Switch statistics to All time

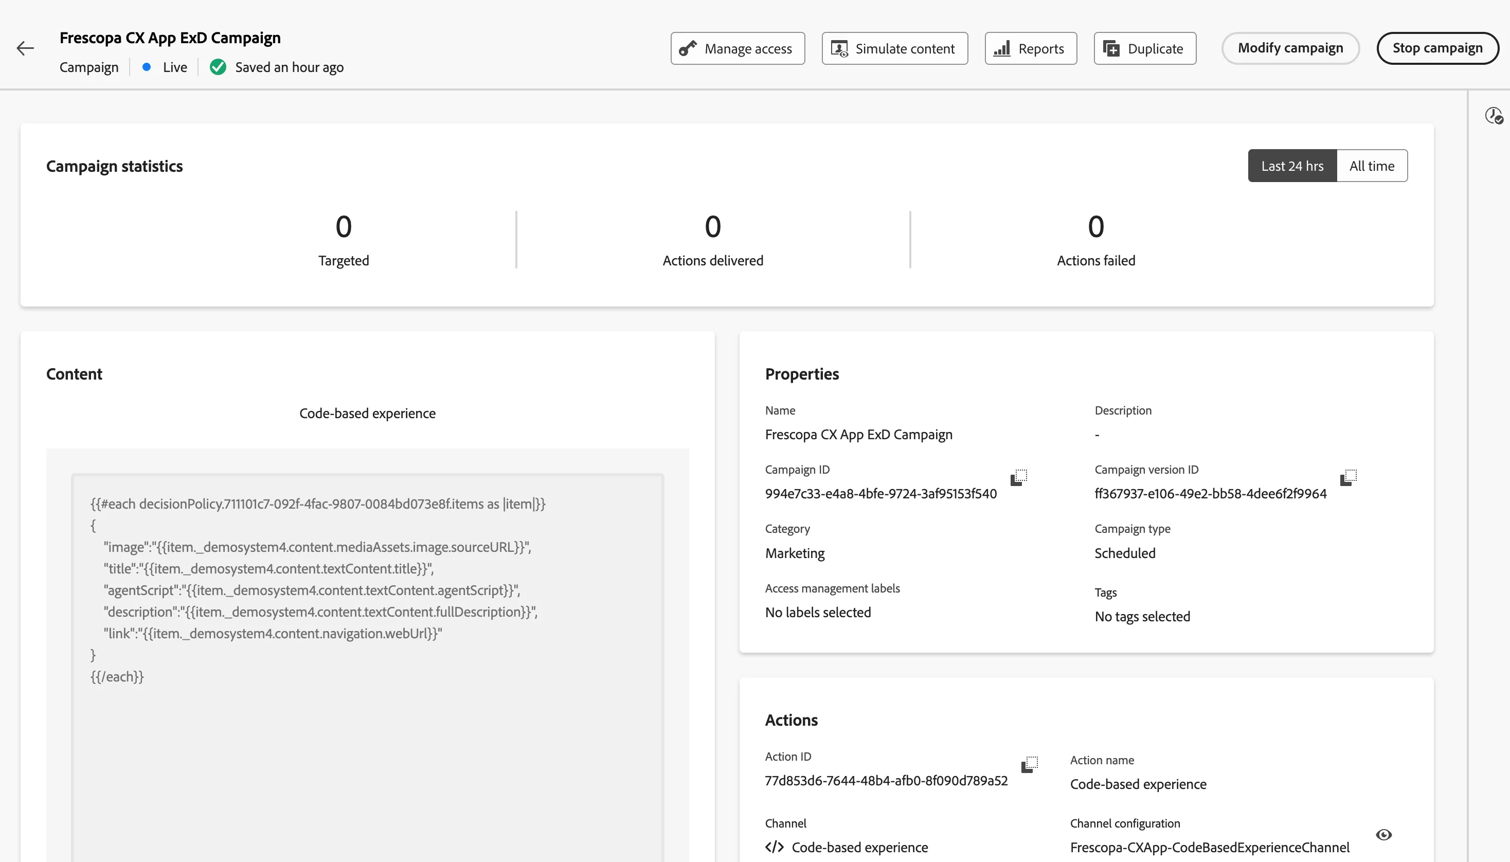(1372, 166)
